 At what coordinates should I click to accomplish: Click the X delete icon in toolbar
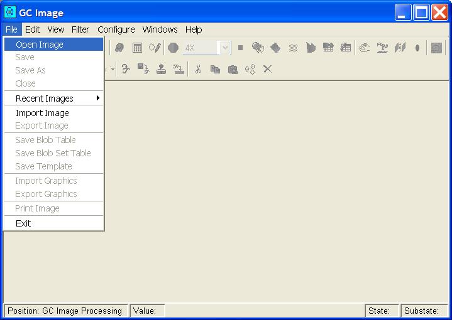coord(267,69)
